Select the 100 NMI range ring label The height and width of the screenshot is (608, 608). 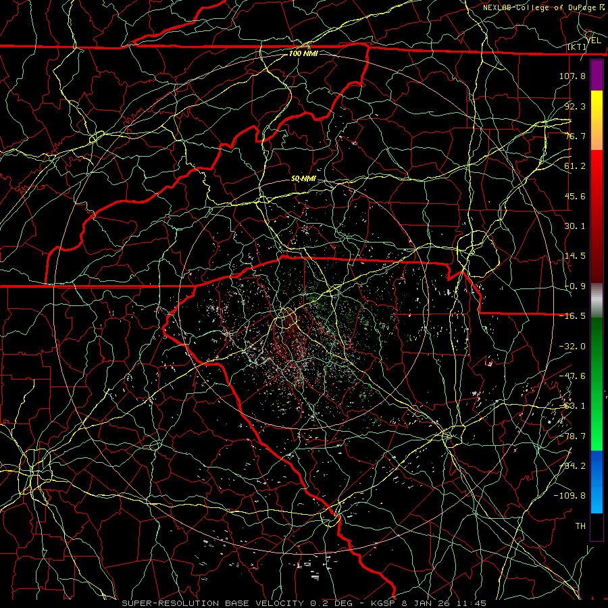(x=303, y=53)
